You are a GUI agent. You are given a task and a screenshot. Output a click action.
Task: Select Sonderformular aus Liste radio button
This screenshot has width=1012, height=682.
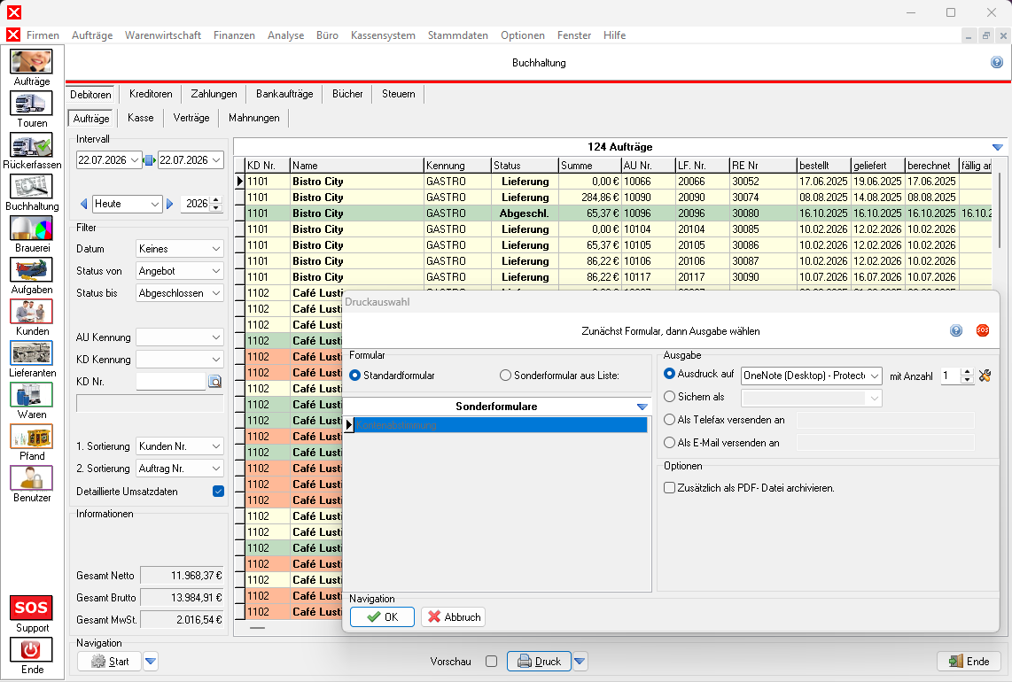tap(505, 376)
